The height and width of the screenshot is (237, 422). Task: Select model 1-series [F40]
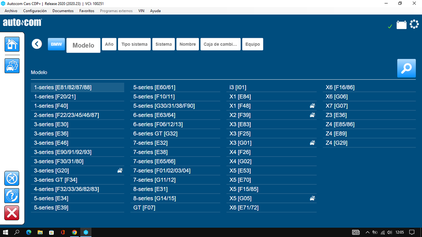(77, 106)
